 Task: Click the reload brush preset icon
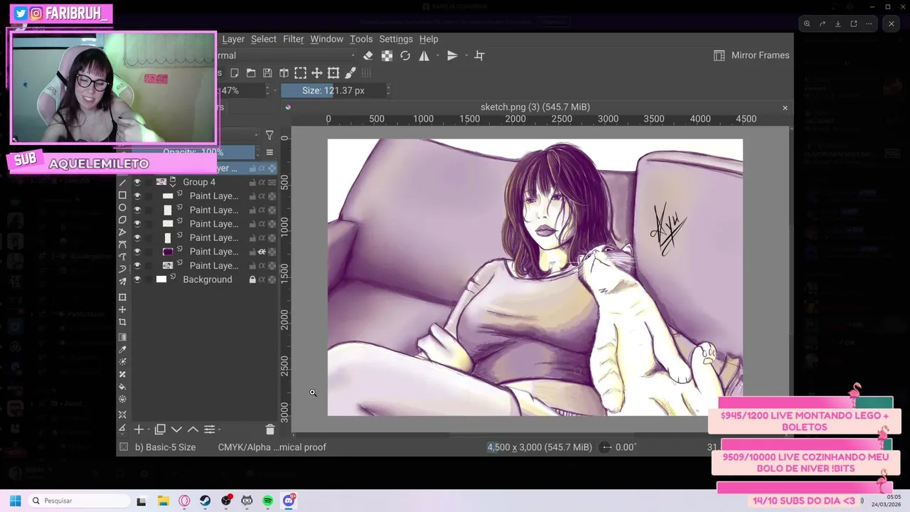coord(405,55)
